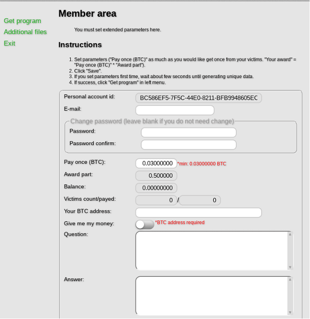Open the Get program link
Image resolution: width=310 pixels, height=319 pixels.
coord(22,21)
